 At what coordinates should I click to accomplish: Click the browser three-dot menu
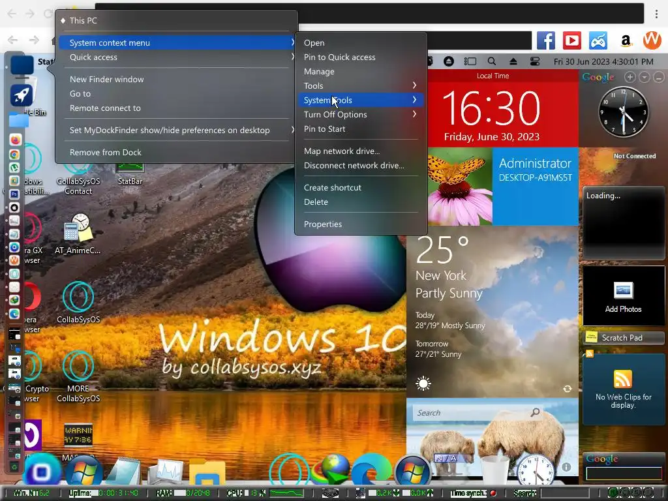coord(656,13)
